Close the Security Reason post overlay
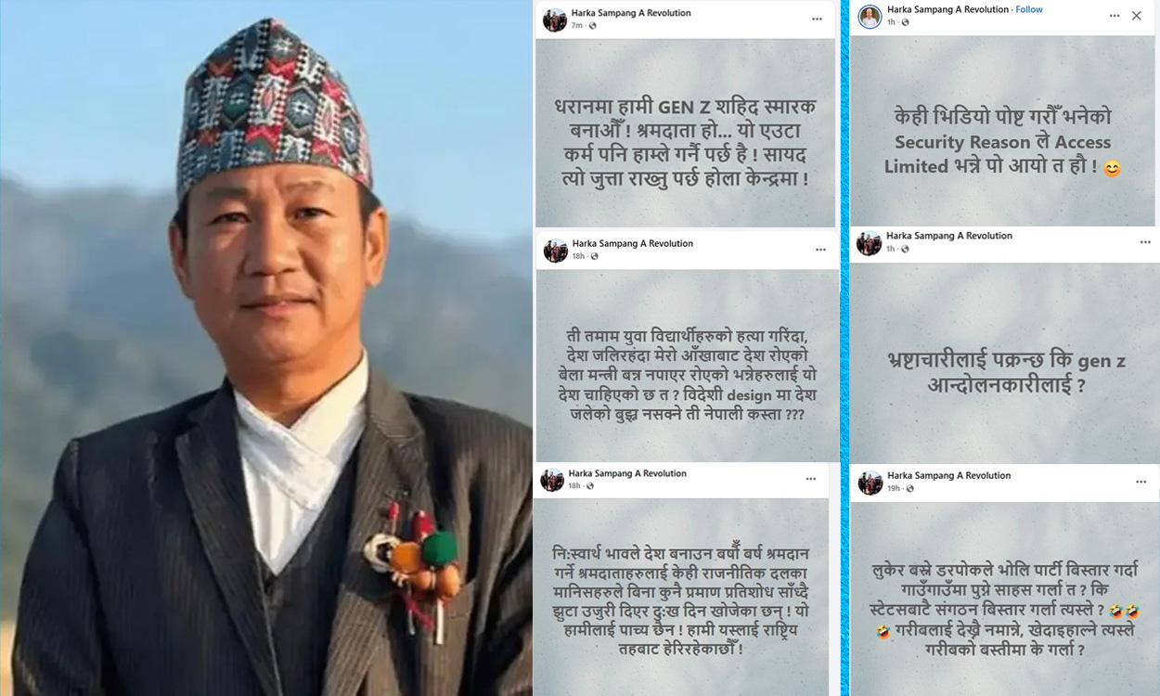1160x696 pixels. 1137,16
